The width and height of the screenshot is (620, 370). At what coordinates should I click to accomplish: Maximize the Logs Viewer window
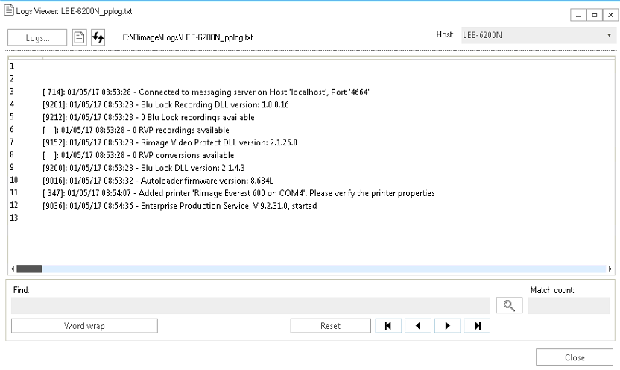pyautogui.click(x=595, y=15)
